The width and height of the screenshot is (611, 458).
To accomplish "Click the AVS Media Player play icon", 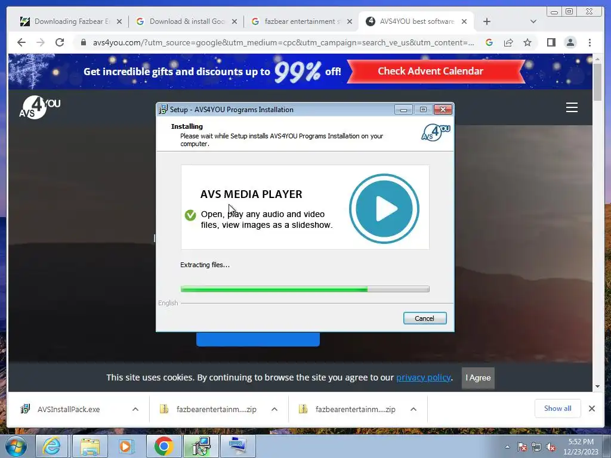I will tap(384, 209).
